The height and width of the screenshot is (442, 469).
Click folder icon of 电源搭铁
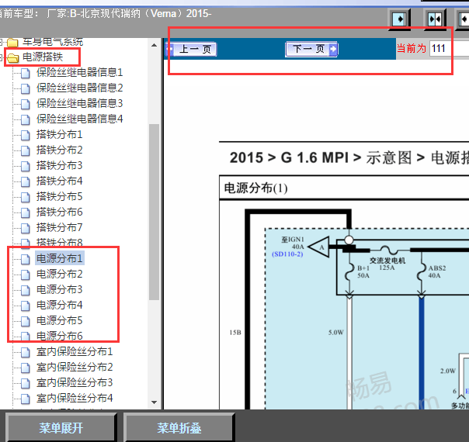point(13,57)
